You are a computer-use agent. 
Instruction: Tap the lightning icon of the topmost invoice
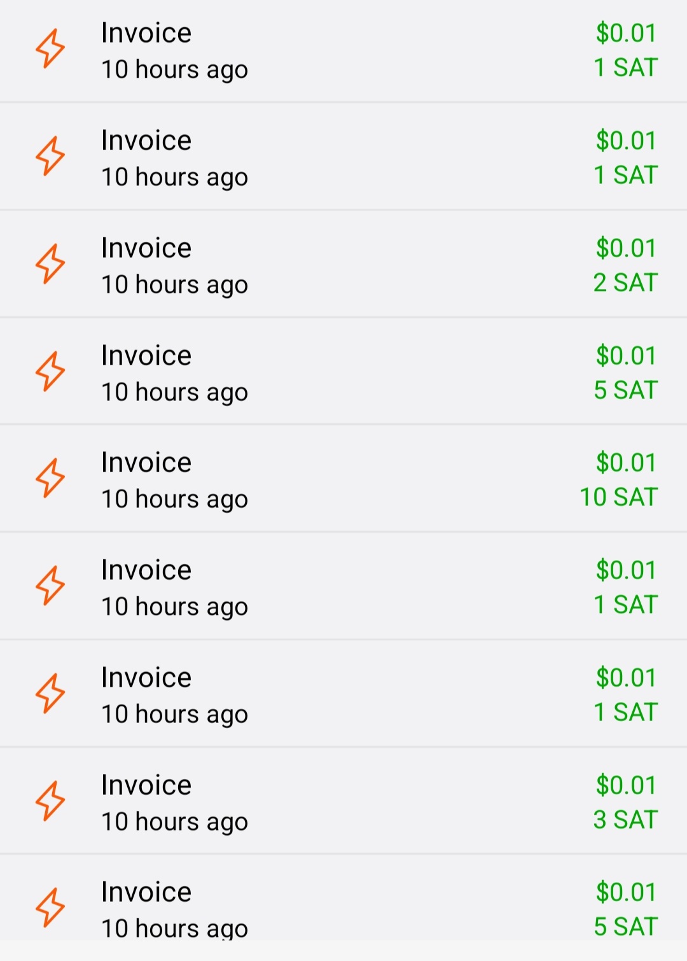[x=50, y=48]
